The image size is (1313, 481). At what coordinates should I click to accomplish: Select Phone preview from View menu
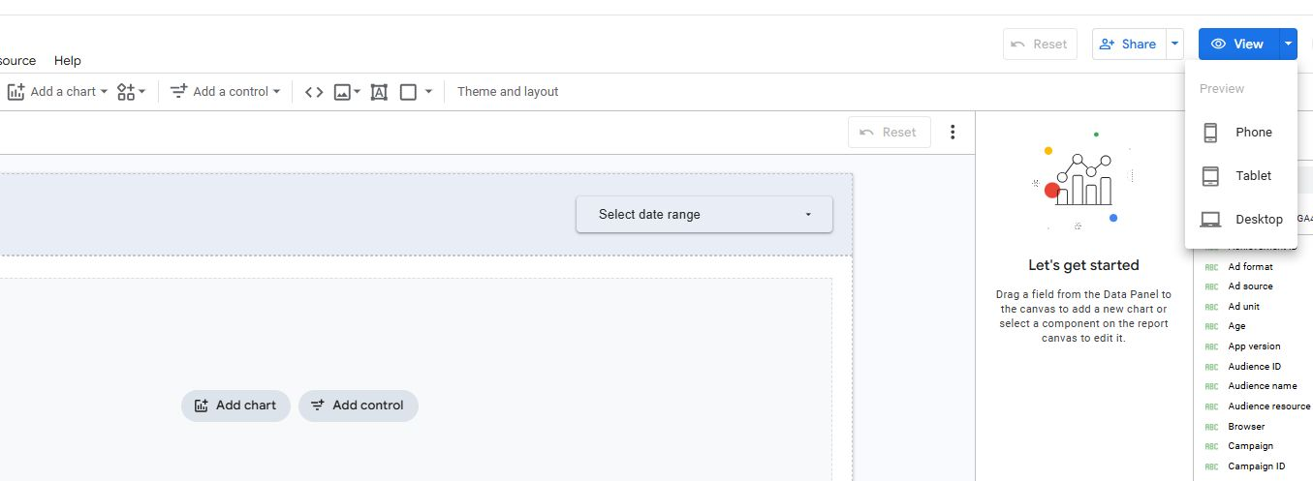pyautogui.click(x=1240, y=133)
